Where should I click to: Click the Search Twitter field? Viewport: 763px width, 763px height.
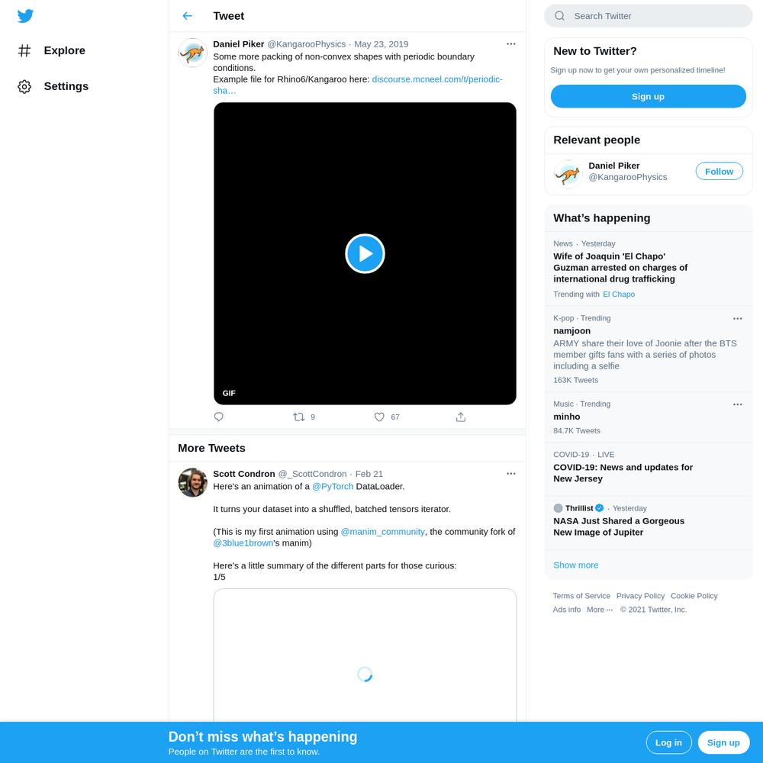[x=648, y=16]
